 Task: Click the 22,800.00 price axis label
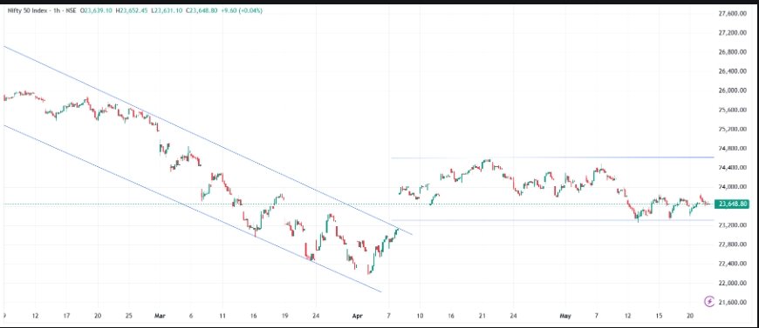pyautogui.click(x=731, y=245)
